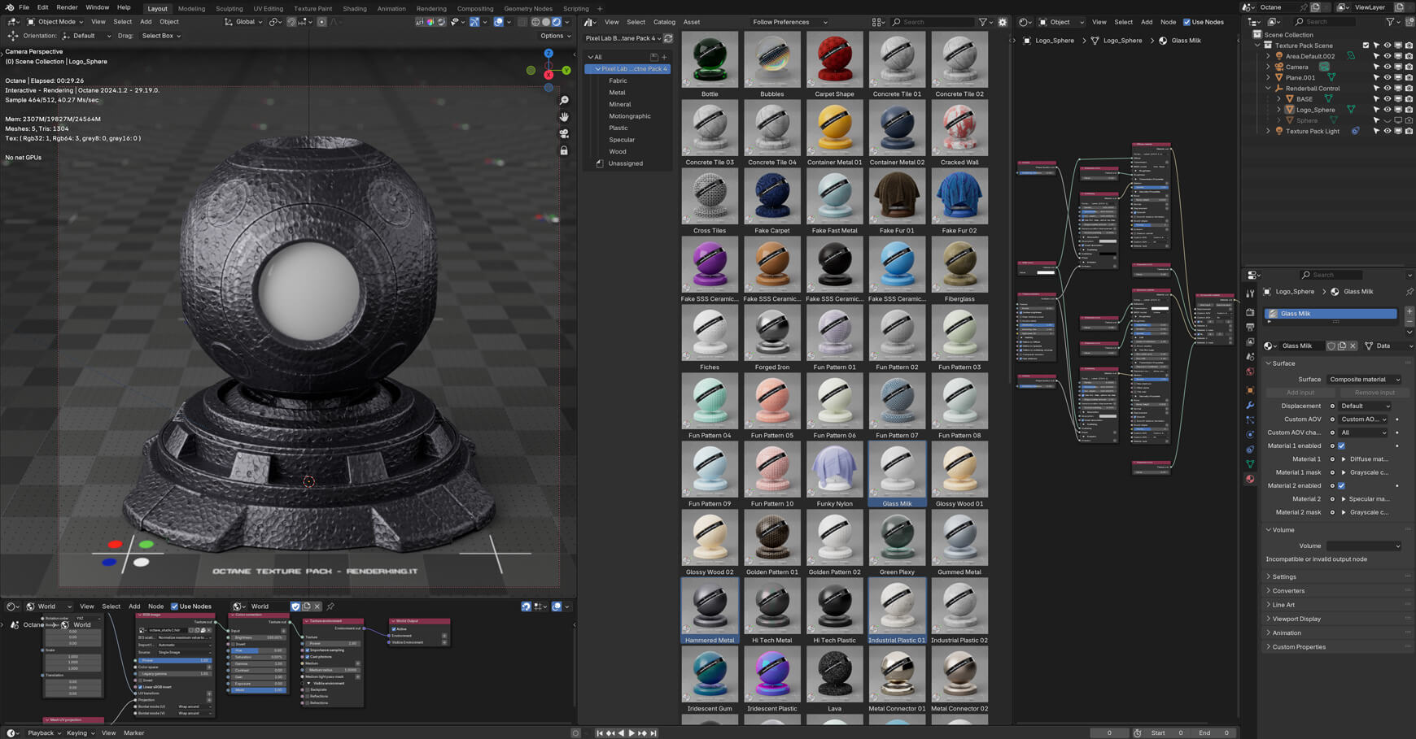Toggle Plane.001 selectable arrow icon

(x=1377, y=77)
